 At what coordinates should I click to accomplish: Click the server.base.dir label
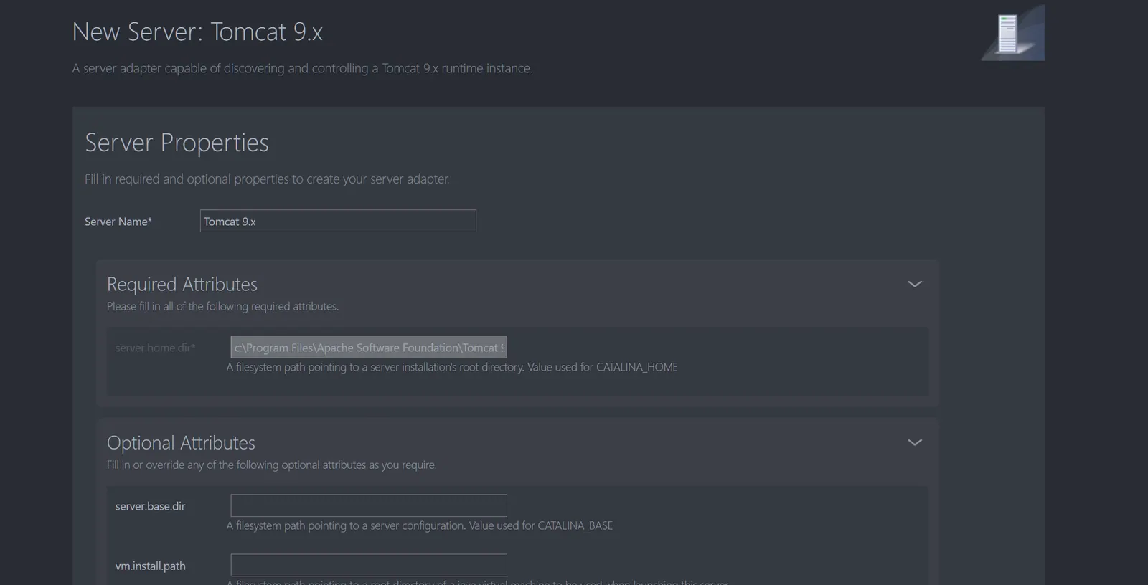coord(150,506)
